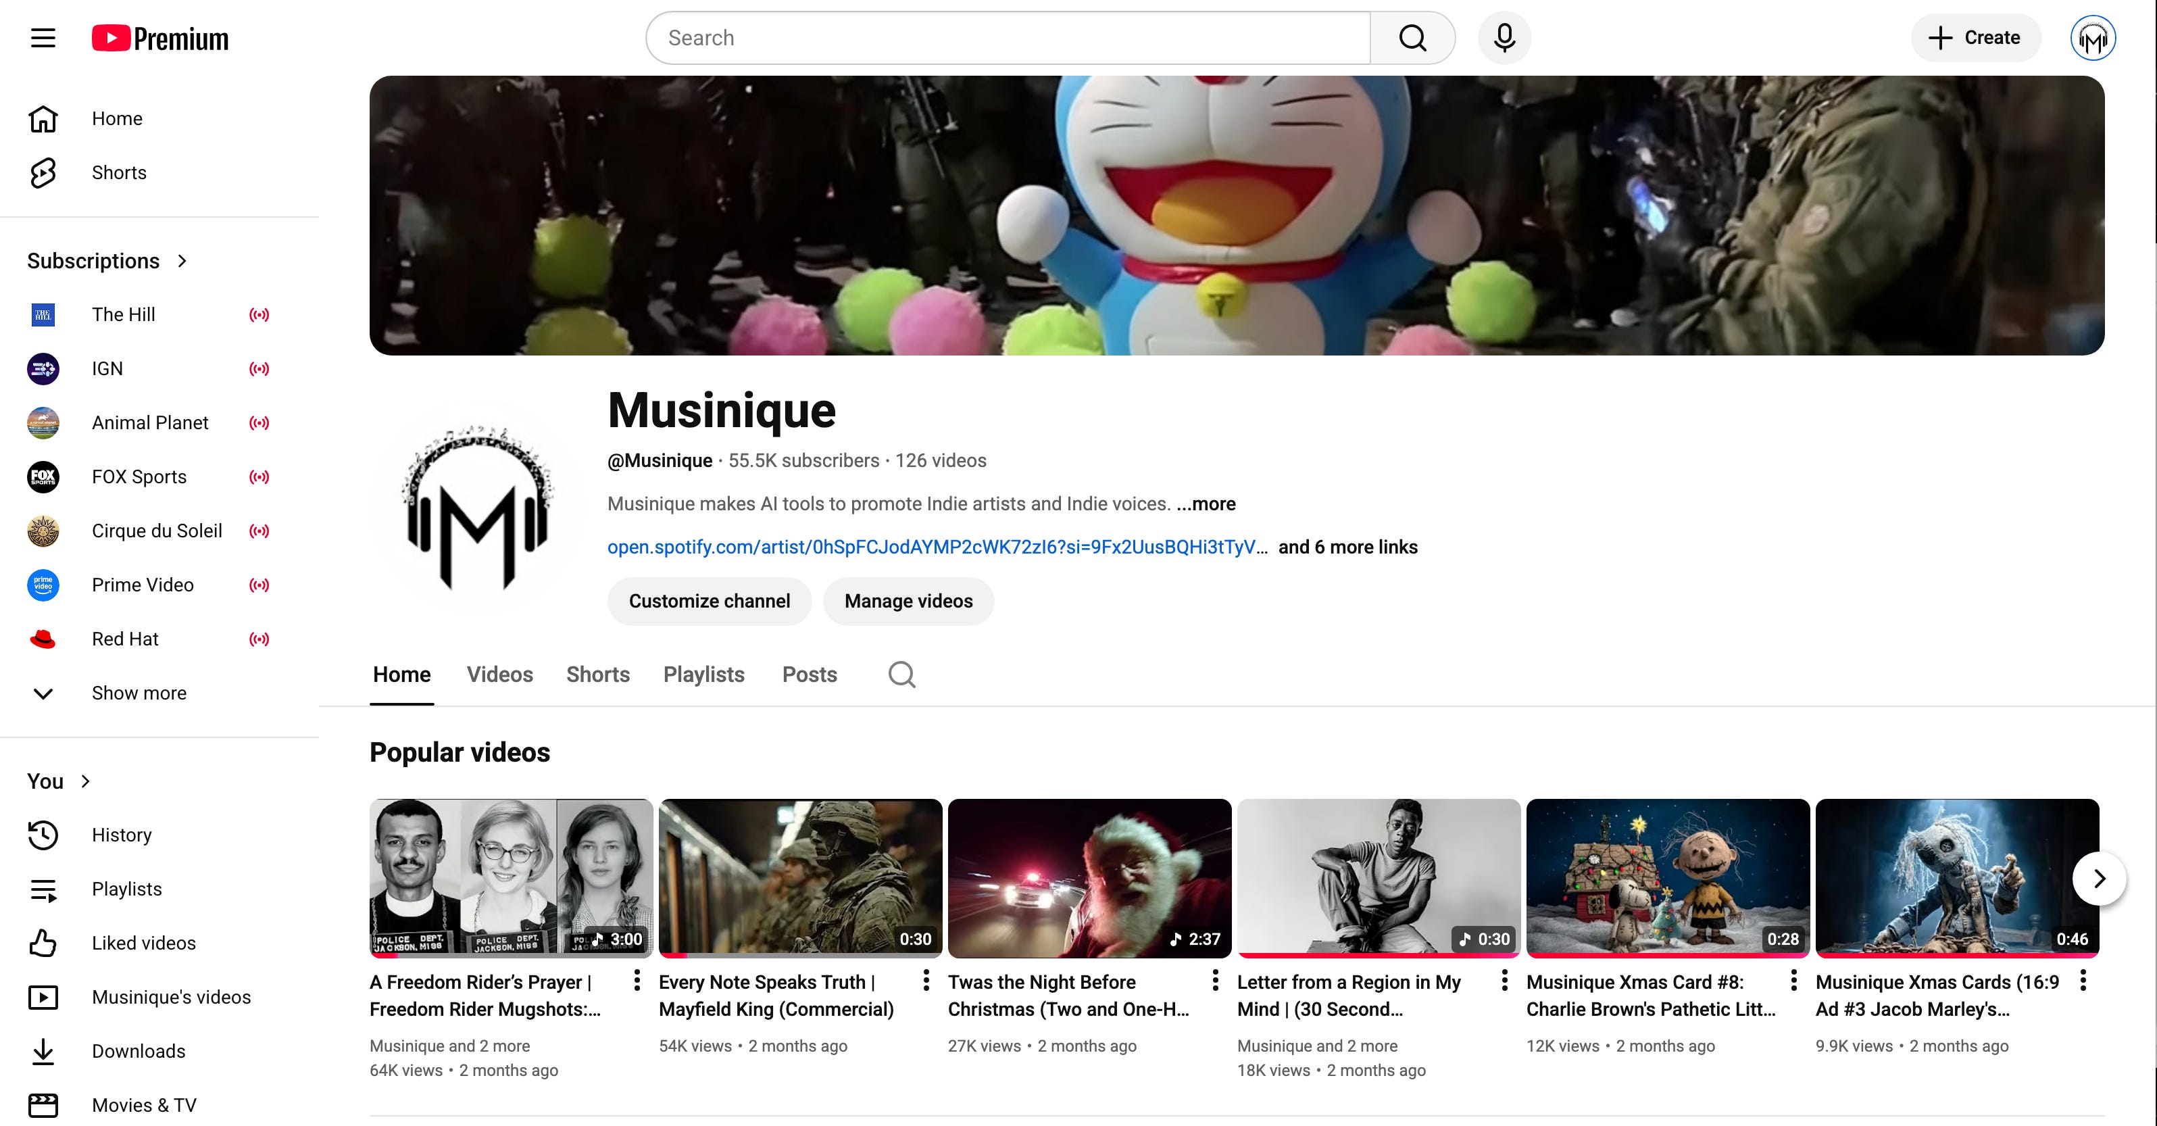2157x1126 pixels.
Task: Click the search magnifier button
Action: [1412, 38]
